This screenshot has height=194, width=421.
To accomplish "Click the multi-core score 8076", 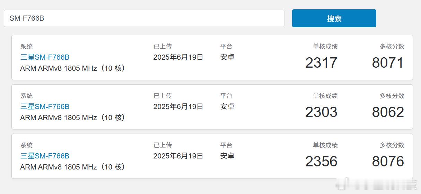I will coord(388,162).
